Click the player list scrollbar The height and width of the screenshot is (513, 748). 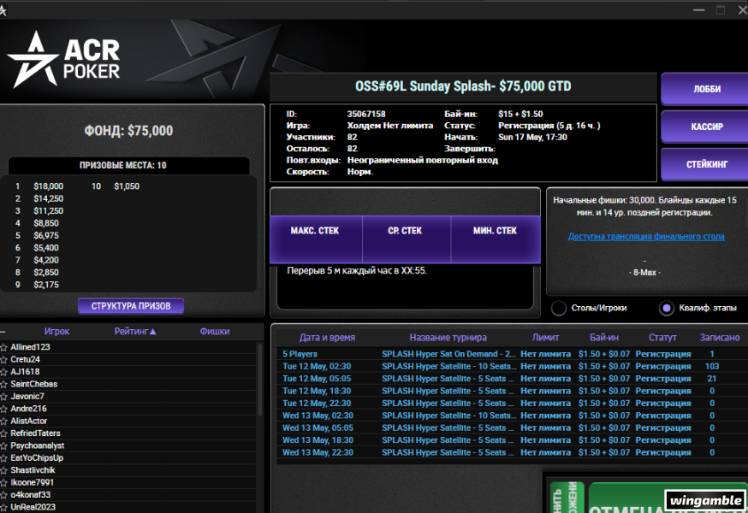pyautogui.click(x=259, y=380)
